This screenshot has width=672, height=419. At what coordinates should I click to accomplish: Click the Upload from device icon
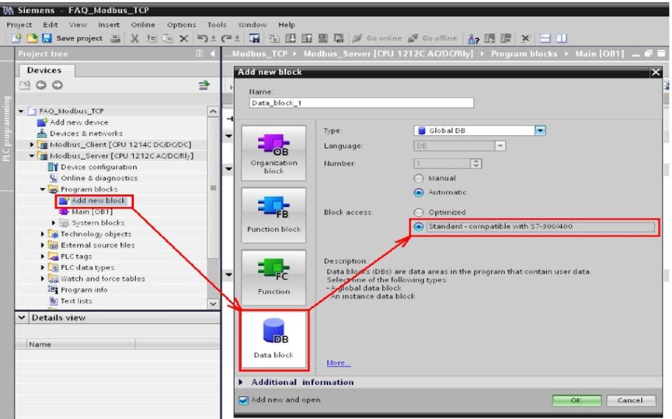(307, 39)
